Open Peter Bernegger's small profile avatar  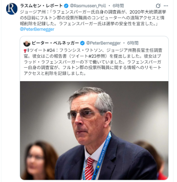pos(27,43)
